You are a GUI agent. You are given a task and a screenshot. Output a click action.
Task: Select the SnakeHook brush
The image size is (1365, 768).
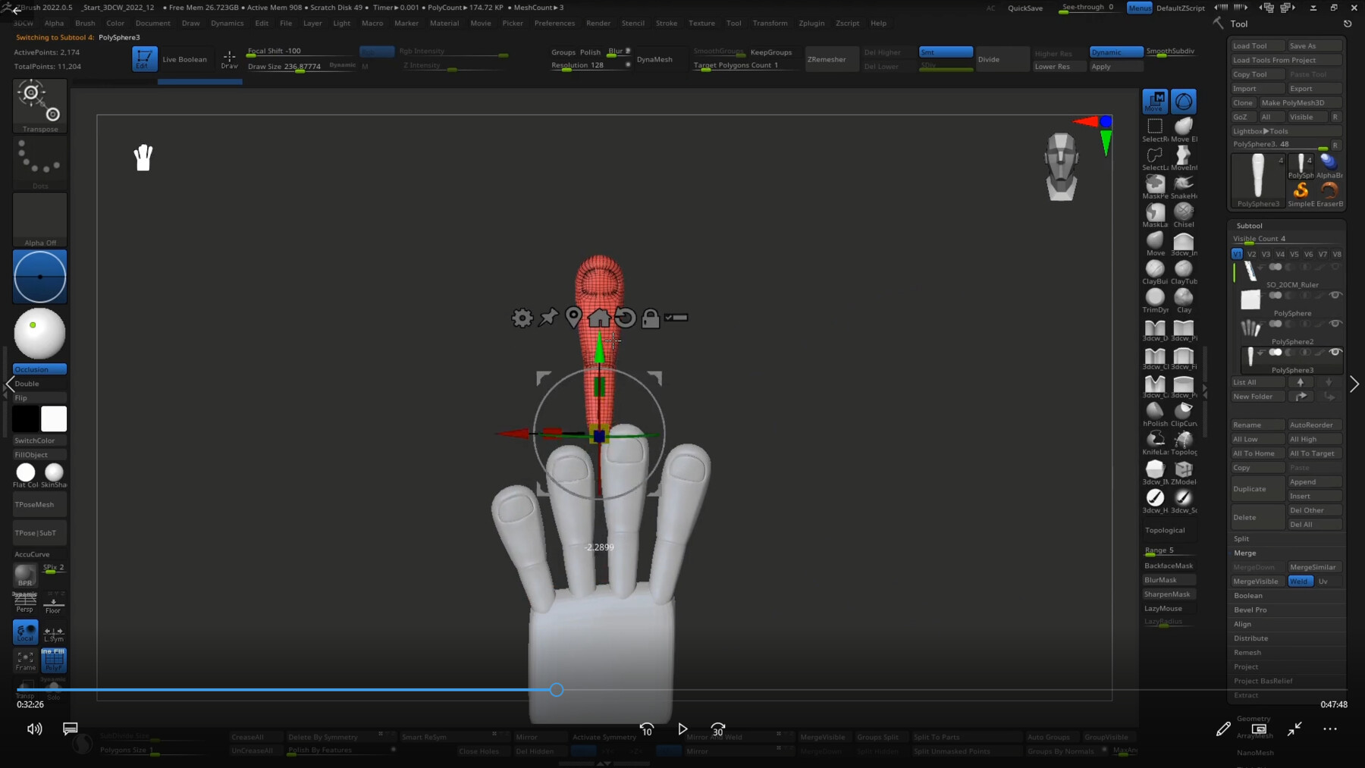[x=1183, y=184]
